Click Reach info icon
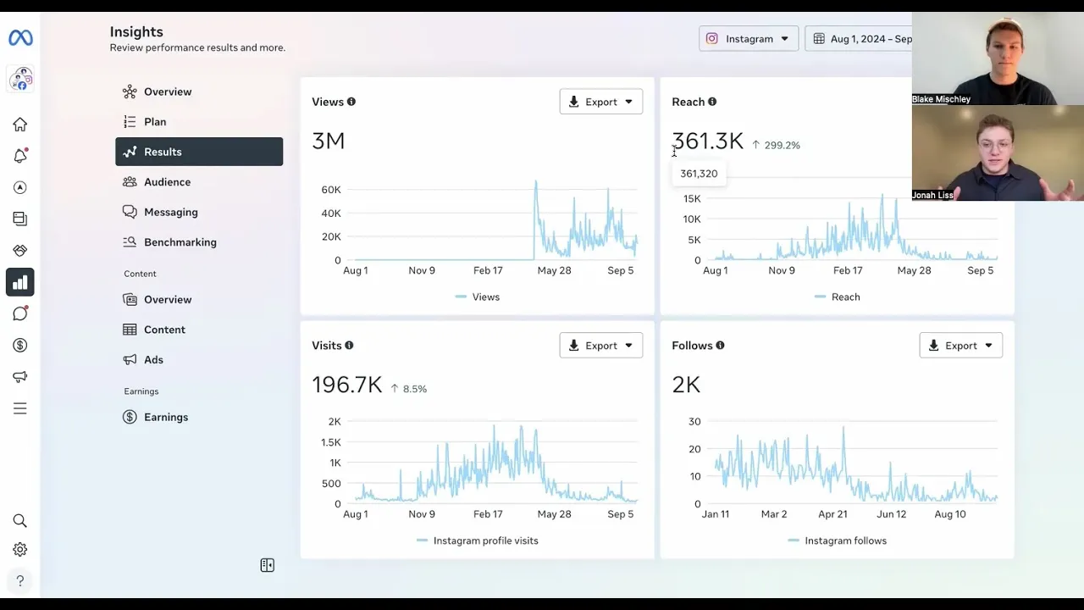The width and height of the screenshot is (1084, 610). (712, 102)
